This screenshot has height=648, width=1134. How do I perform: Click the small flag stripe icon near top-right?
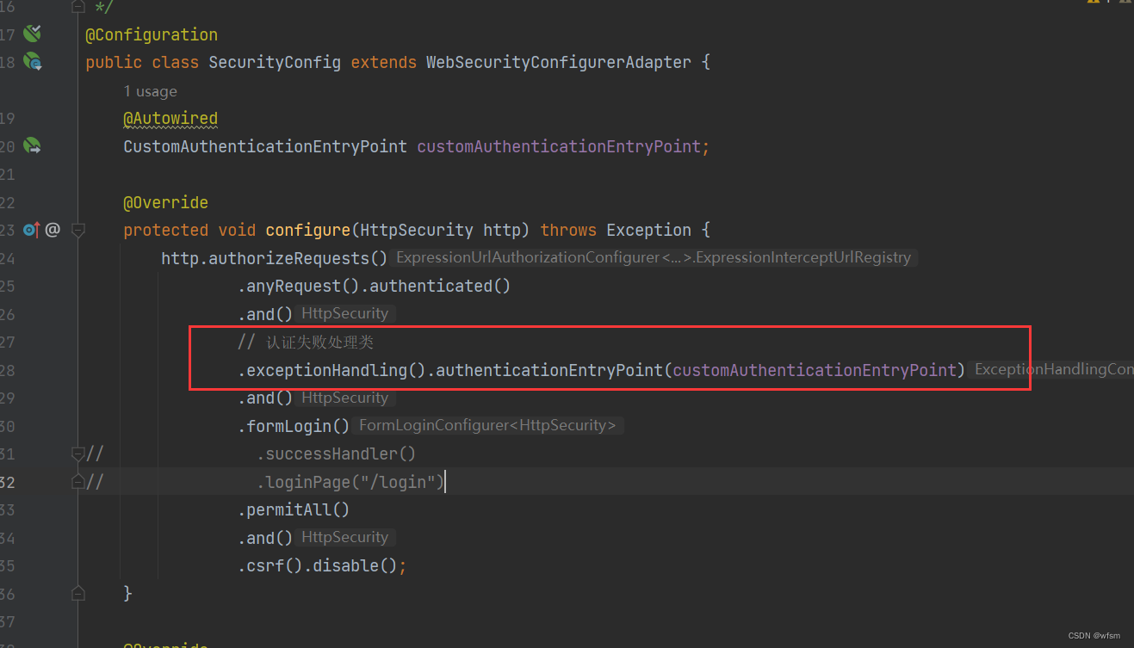1108,3
